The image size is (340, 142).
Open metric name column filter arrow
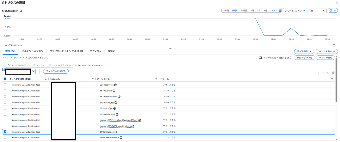tap(156, 79)
